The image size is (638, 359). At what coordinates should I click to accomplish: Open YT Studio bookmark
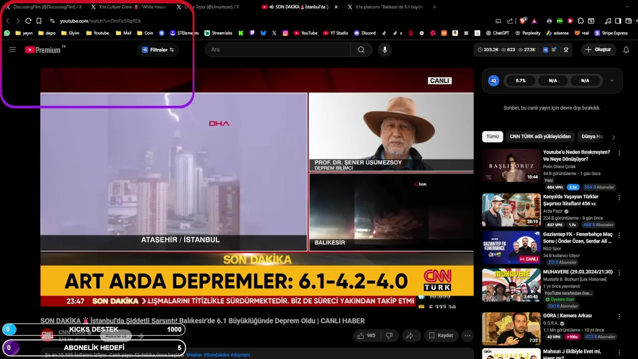[335, 33]
